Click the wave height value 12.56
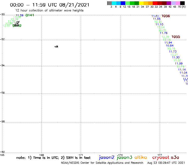Viewport: 188px width, 165px height. (177, 60)
